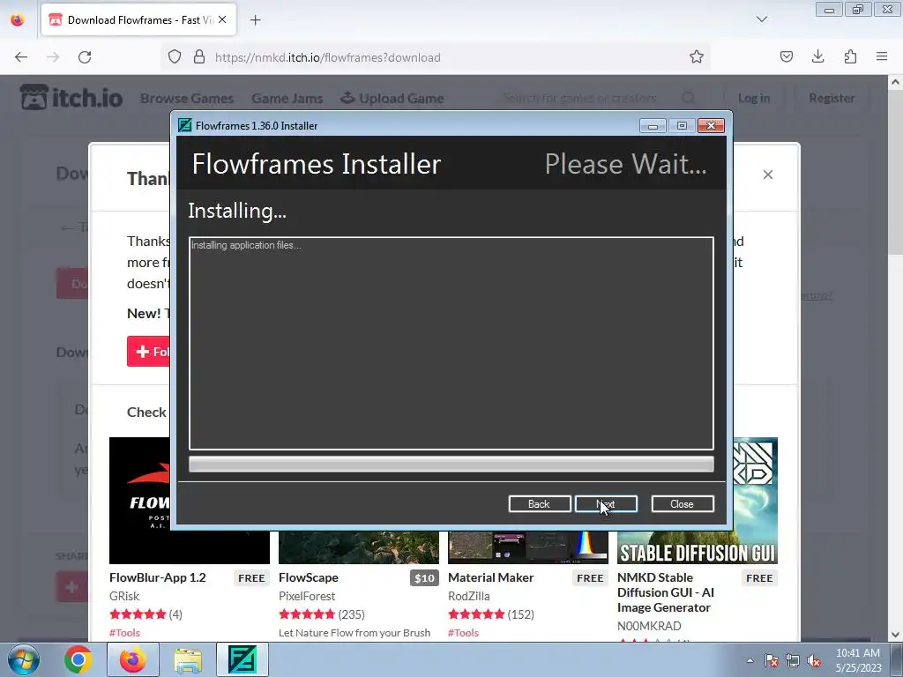Click the taskbar clock and date

click(x=859, y=660)
